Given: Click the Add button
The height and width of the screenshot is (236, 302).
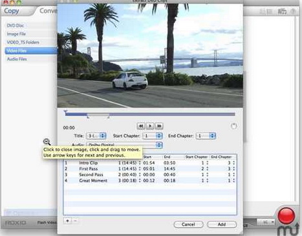Looking at the screenshot, I should (x=222, y=224).
